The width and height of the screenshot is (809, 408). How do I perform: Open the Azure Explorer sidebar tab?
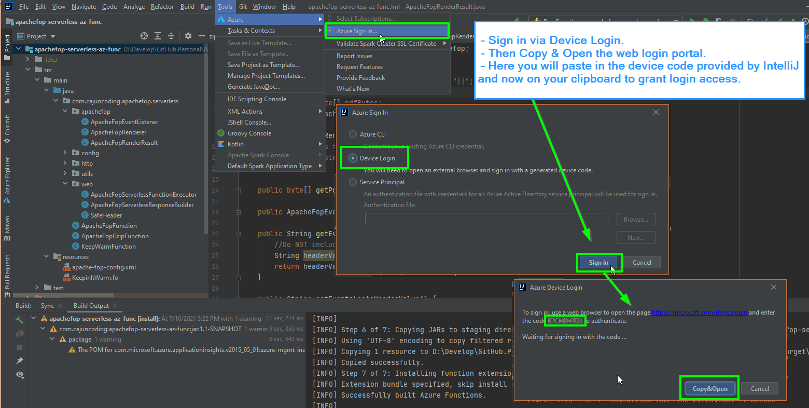tap(7, 180)
